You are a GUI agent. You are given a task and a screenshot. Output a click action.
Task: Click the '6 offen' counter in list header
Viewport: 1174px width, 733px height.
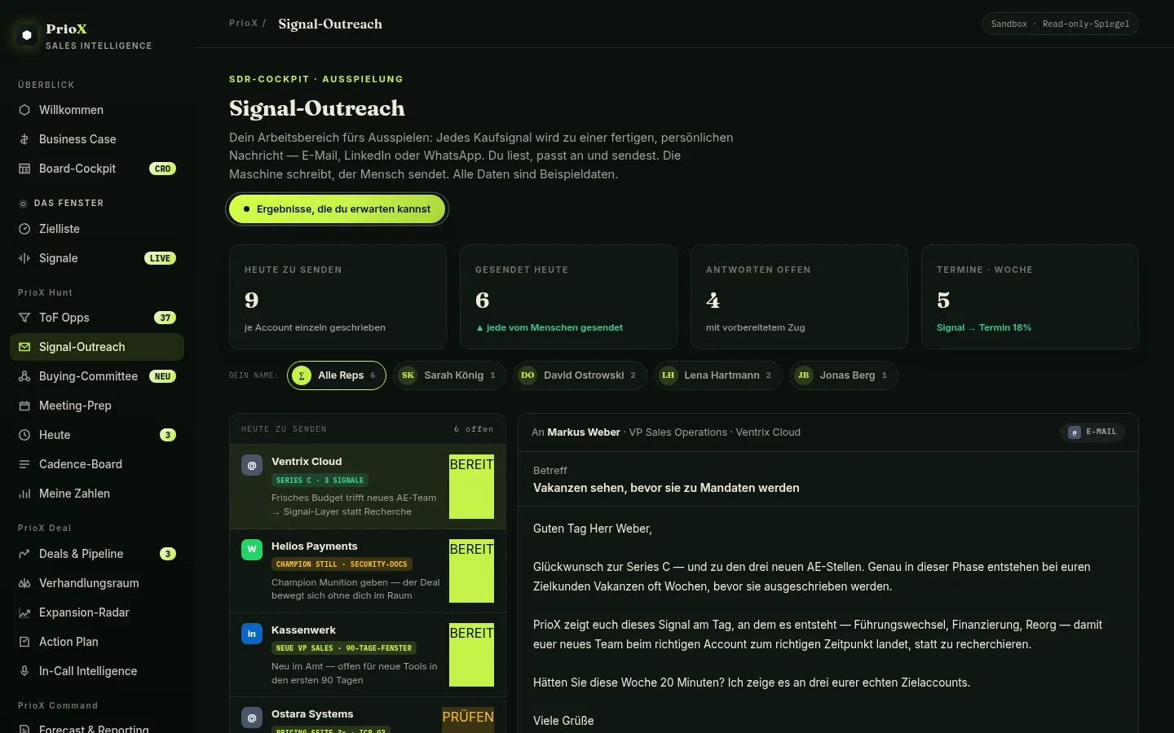point(474,429)
